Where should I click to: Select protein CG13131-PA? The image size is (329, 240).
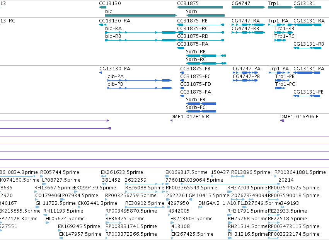(x=307, y=73)
